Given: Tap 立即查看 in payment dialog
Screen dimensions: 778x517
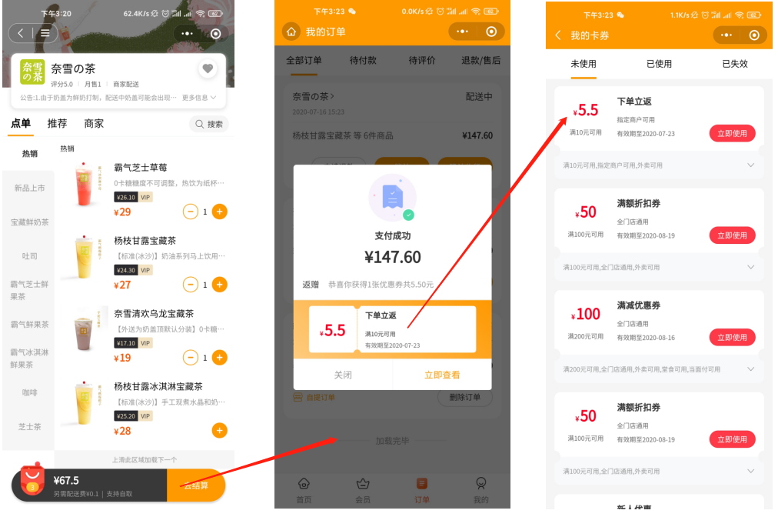Looking at the screenshot, I should (442, 375).
